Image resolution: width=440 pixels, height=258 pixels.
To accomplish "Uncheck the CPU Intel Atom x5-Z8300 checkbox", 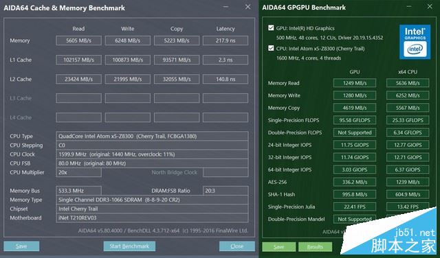I will coord(271,48).
